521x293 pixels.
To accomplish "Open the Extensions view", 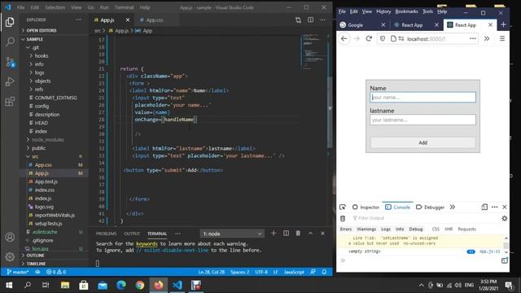I will [x=10, y=101].
